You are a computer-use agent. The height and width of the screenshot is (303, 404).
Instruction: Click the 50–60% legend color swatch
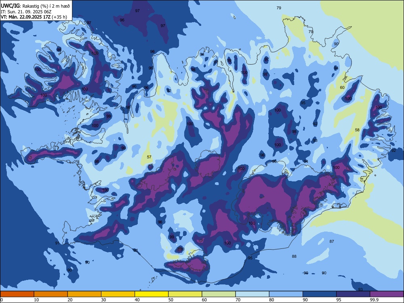(185, 294)
